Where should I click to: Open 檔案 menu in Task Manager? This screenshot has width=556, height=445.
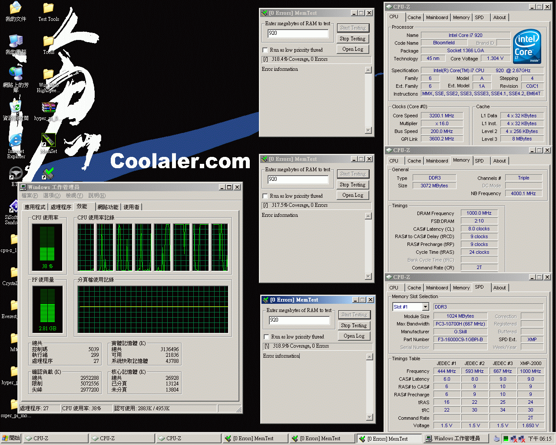[30, 196]
